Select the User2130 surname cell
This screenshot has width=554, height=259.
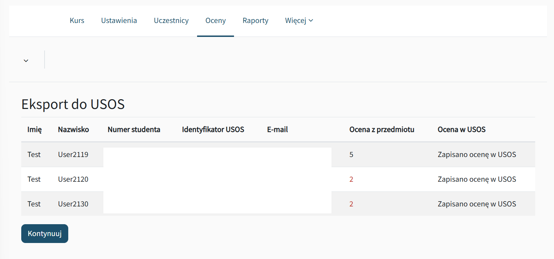[73, 204]
